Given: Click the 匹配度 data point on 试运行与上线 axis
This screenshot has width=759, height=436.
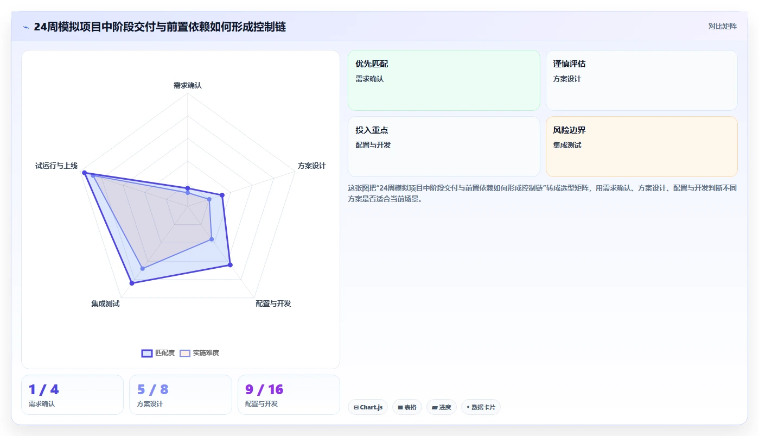Looking at the screenshot, I should click(x=84, y=173).
